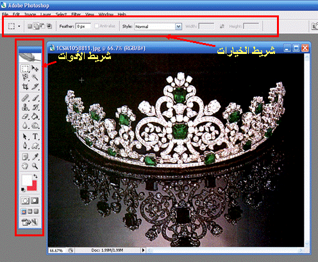Open the View menu
The height and width of the screenshot is (262, 318).
click(90, 14)
